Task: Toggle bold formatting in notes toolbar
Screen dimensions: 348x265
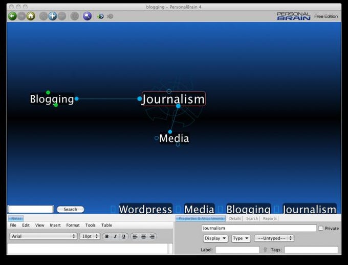Action: click(x=107, y=236)
